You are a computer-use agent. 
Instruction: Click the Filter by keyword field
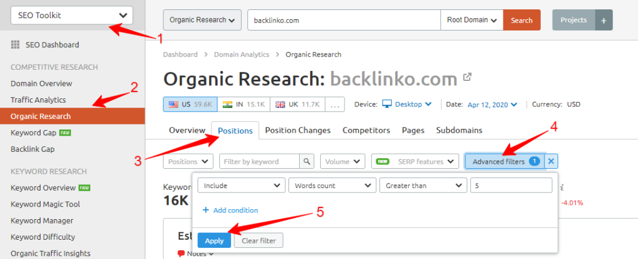point(260,161)
